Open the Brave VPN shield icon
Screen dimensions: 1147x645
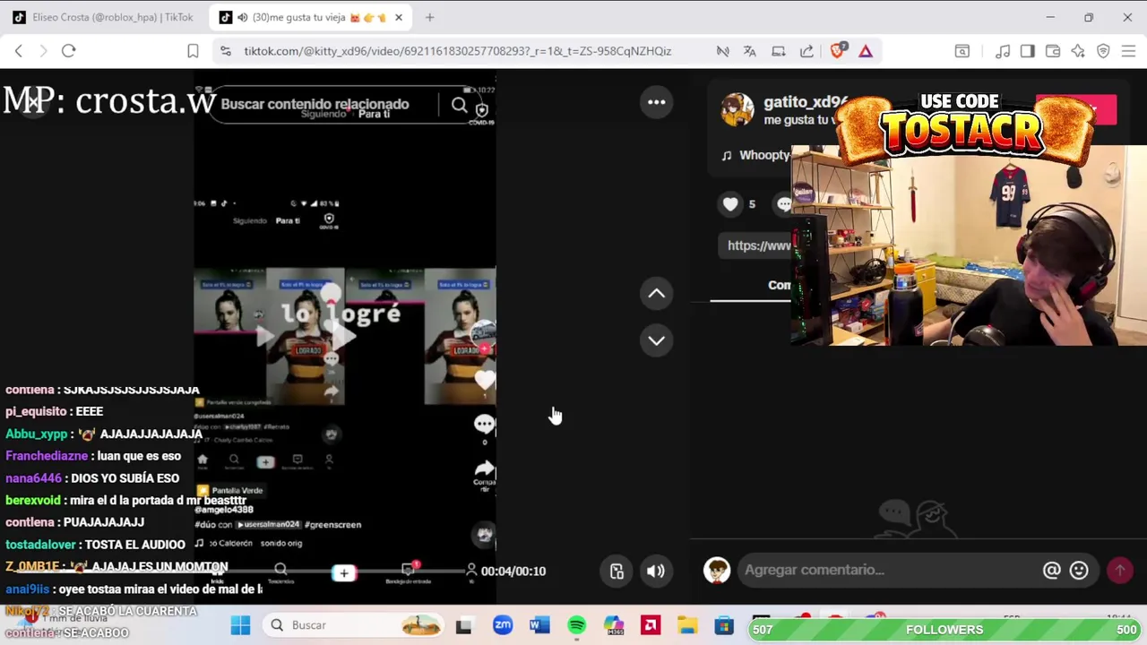coord(1103,51)
